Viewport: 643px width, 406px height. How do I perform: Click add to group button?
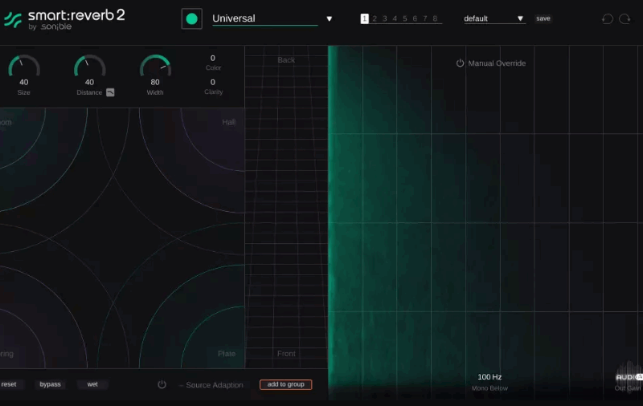(286, 384)
